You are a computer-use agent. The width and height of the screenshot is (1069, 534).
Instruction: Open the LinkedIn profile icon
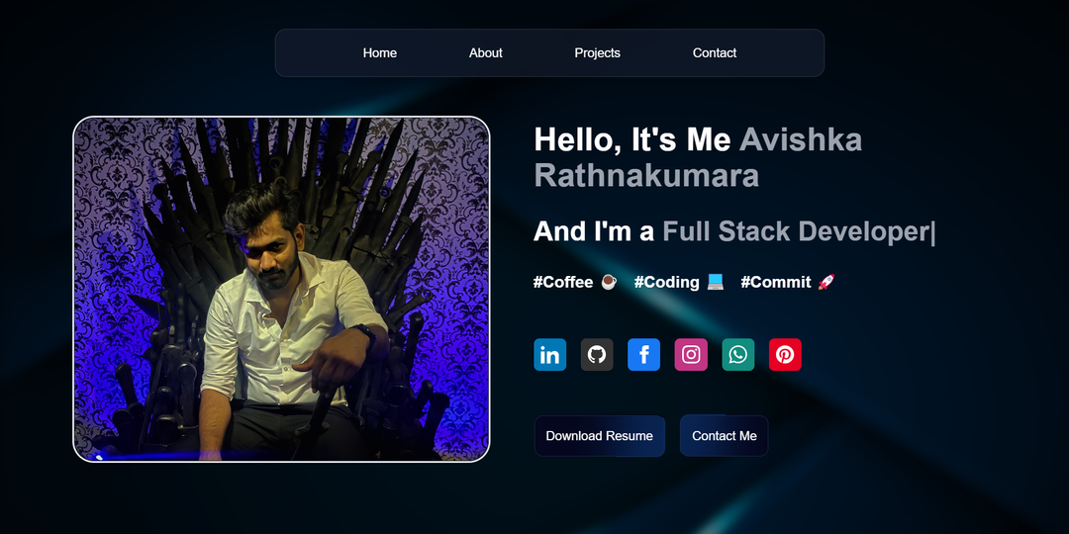click(x=549, y=355)
